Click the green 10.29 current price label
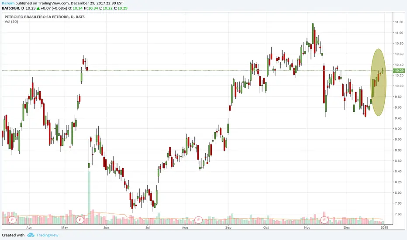Screen dimensions: 407x240 point(399,71)
